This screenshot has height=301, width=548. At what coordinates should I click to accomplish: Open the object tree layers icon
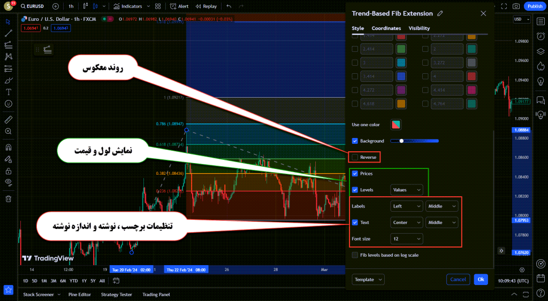pyautogui.click(x=541, y=51)
